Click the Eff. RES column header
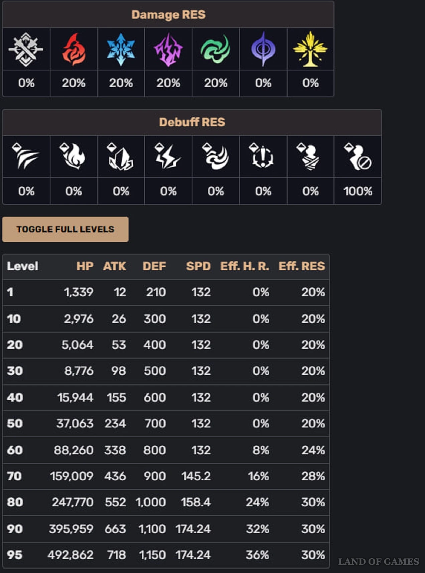The height and width of the screenshot is (573, 425). coord(302,266)
